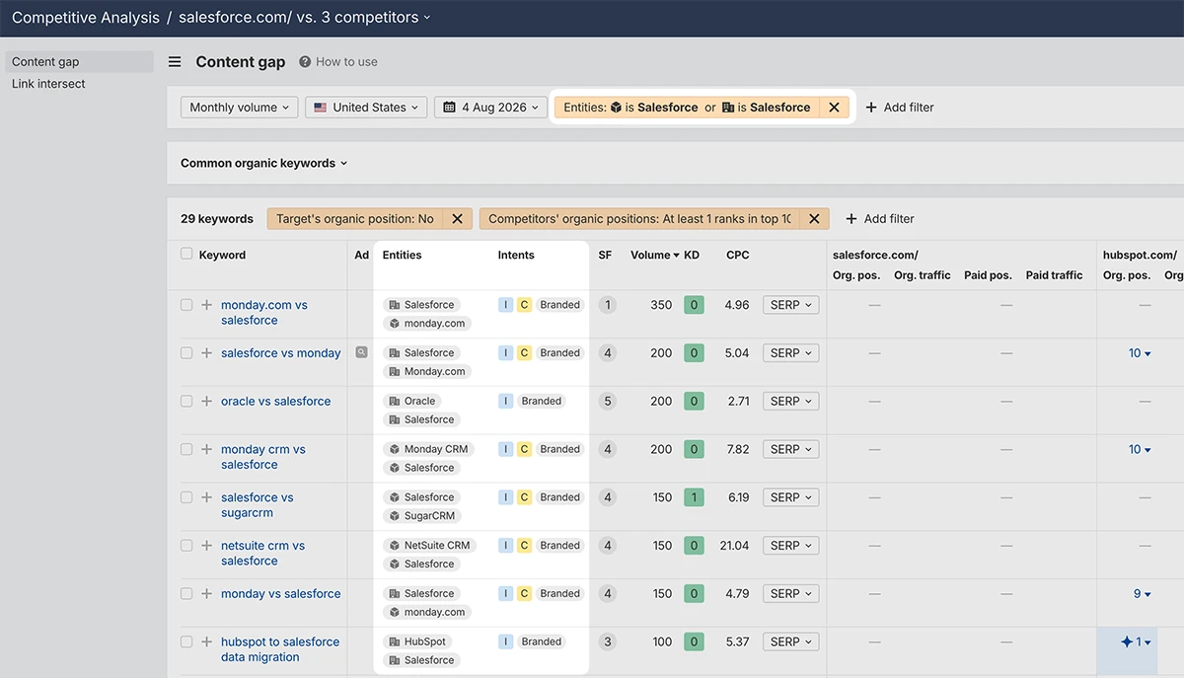
Task: Open the hamburger menu beside Content gap
Action: click(175, 61)
